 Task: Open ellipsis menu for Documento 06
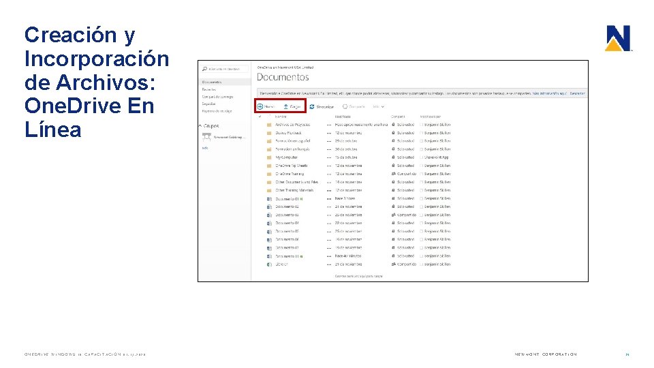click(x=329, y=240)
